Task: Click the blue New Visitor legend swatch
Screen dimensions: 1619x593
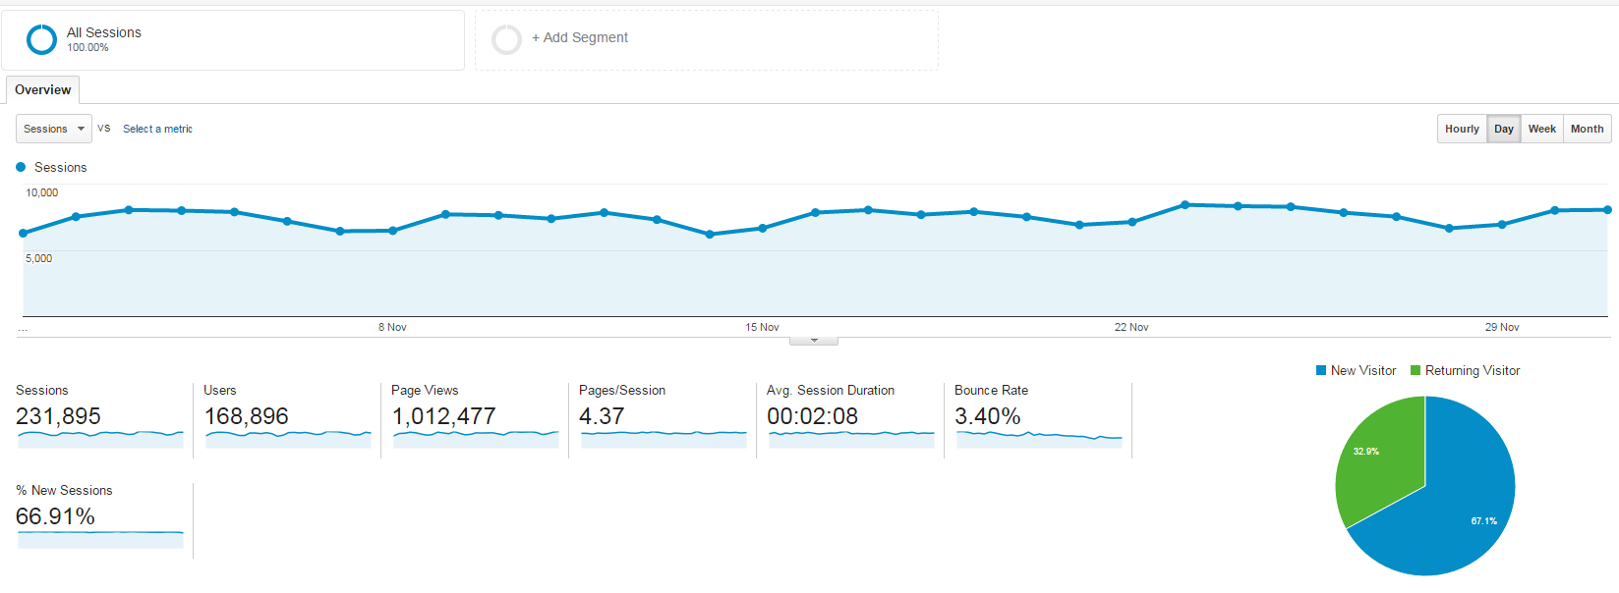Action: pyautogui.click(x=1321, y=370)
